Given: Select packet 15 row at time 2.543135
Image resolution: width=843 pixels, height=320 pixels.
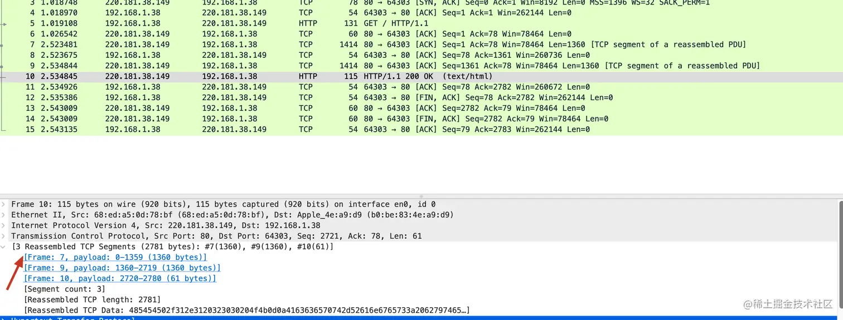Looking at the screenshot, I should (421, 129).
